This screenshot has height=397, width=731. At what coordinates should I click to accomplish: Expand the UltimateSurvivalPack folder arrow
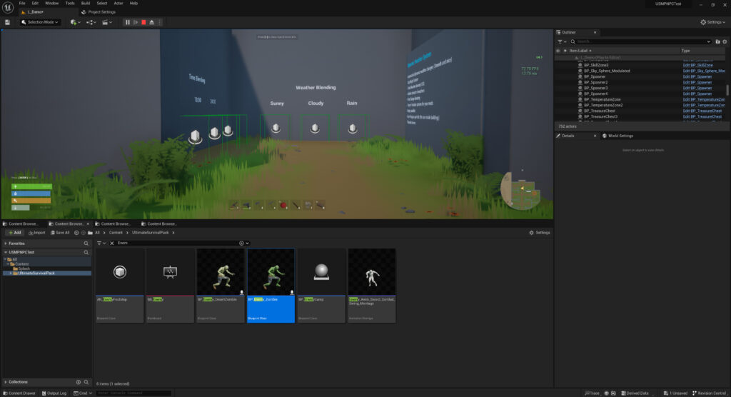pos(11,273)
